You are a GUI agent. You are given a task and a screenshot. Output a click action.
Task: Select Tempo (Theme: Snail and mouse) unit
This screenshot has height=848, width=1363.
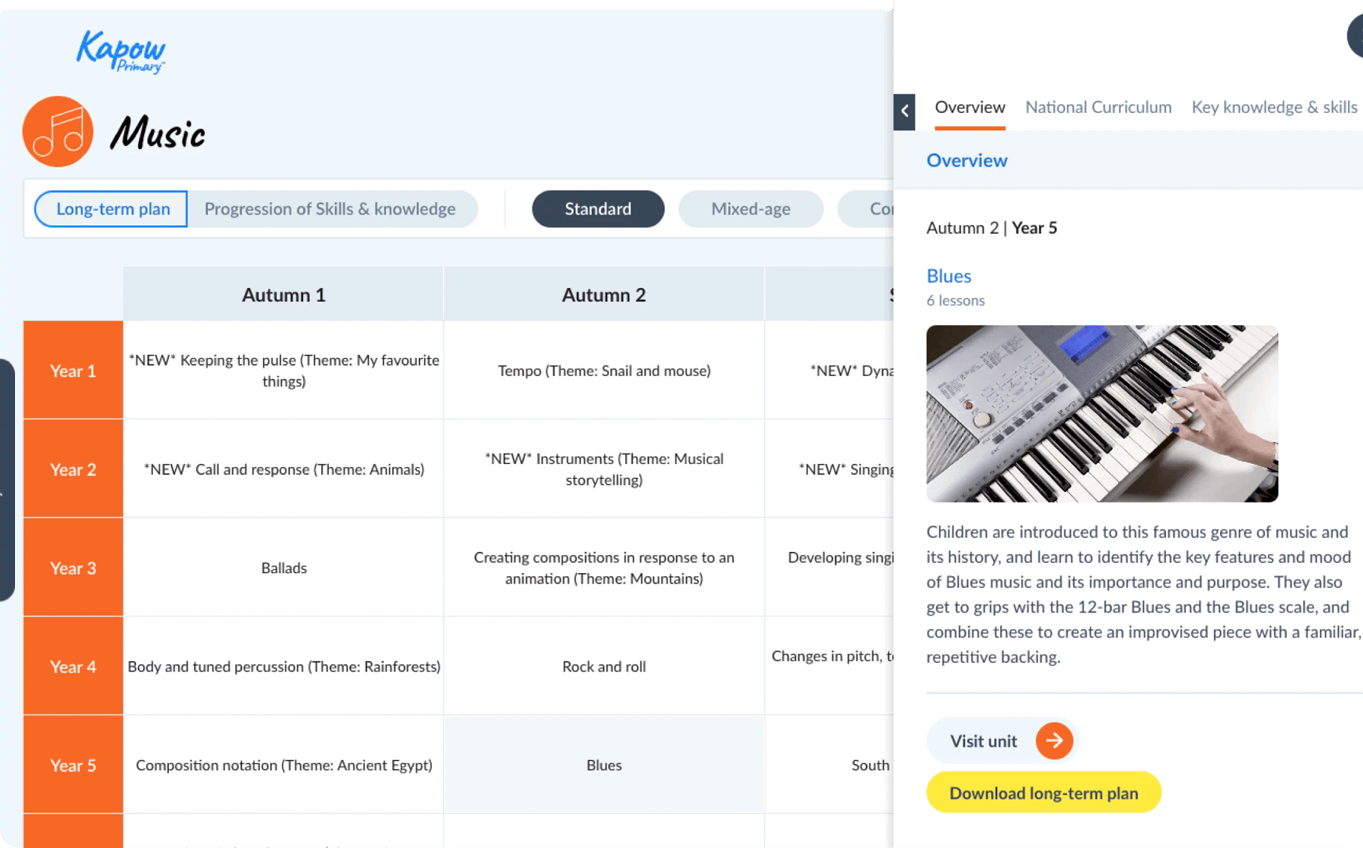pos(604,371)
